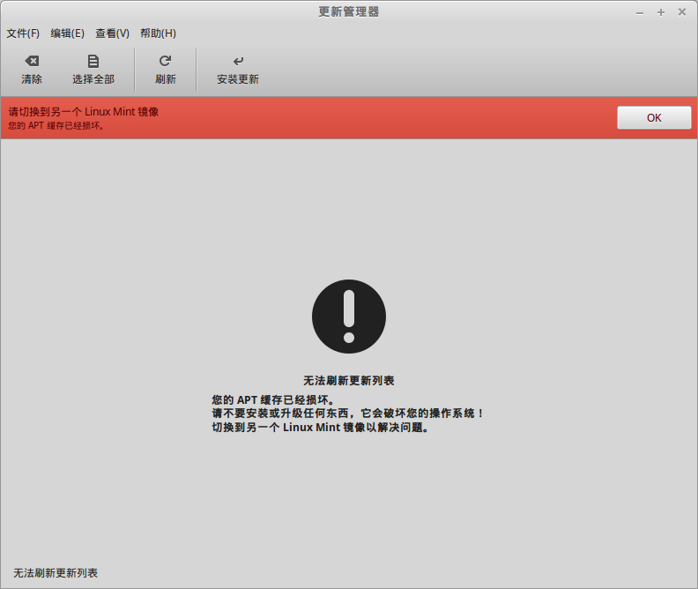Click the 切换到另一个 Linux Mint 镜像以解决问题 line

[321, 428]
